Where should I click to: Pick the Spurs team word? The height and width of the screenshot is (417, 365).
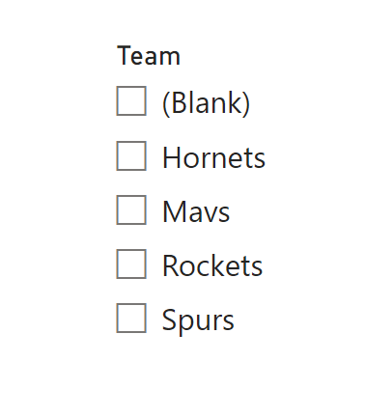click(x=198, y=320)
